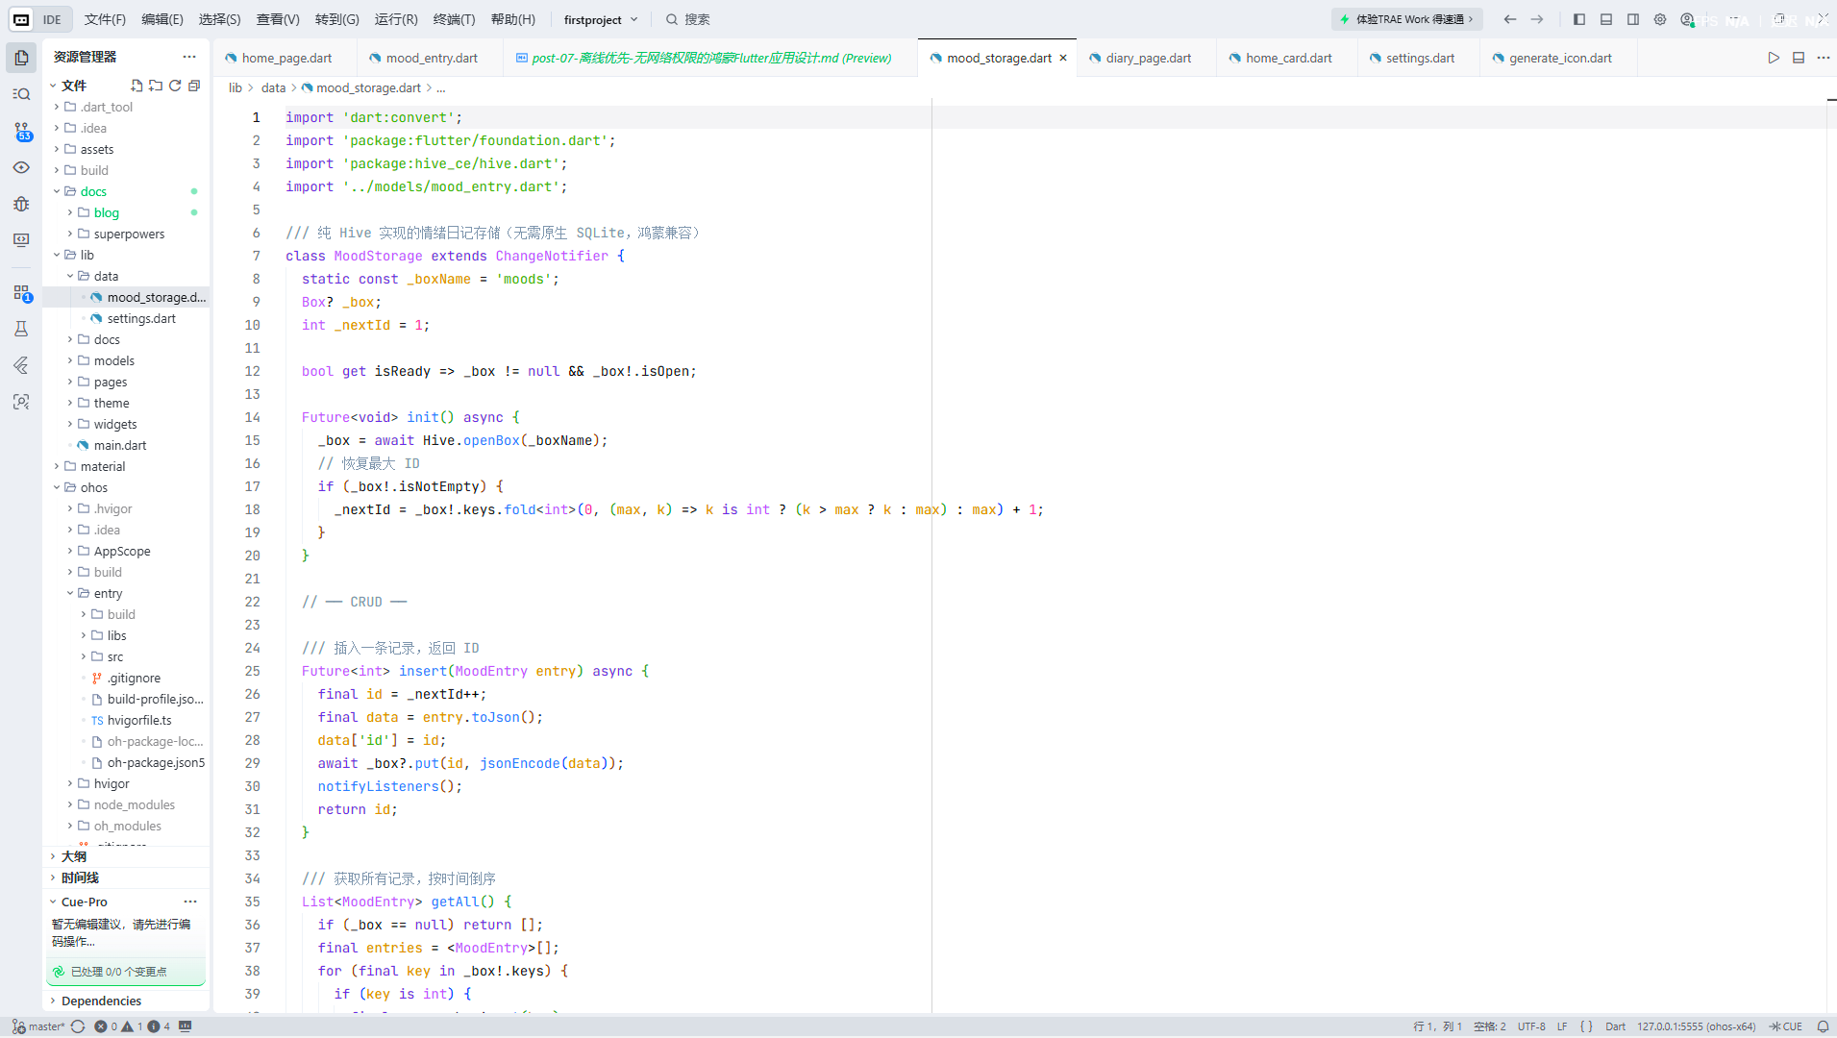1837x1038 pixels.
Task: Open the Extensions view with badge 1
Action: [x=21, y=292]
